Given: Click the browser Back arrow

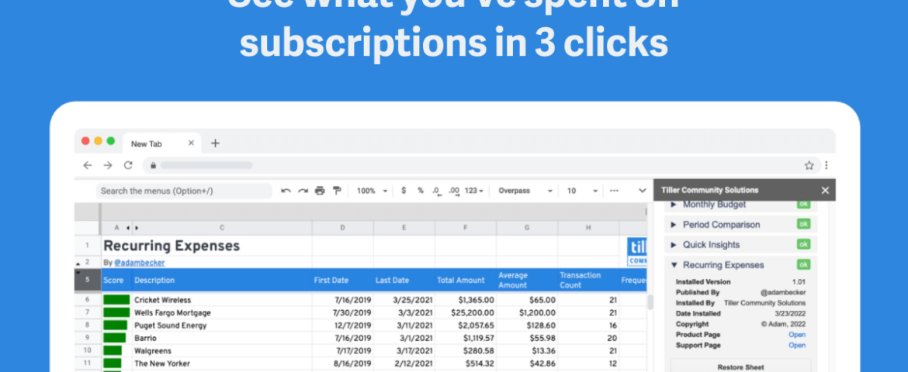Looking at the screenshot, I should click(88, 165).
